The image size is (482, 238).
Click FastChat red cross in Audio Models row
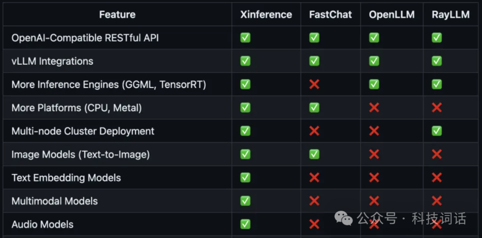(314, 224)
